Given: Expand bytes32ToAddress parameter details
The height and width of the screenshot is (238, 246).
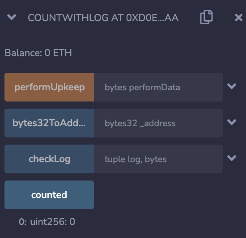Looking at the screenshot, I should click(x=232, y=122).
